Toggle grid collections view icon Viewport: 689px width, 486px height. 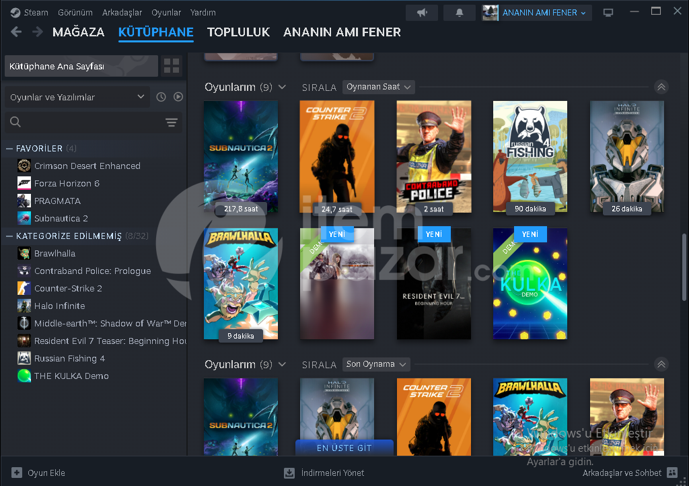pos(172,66)
